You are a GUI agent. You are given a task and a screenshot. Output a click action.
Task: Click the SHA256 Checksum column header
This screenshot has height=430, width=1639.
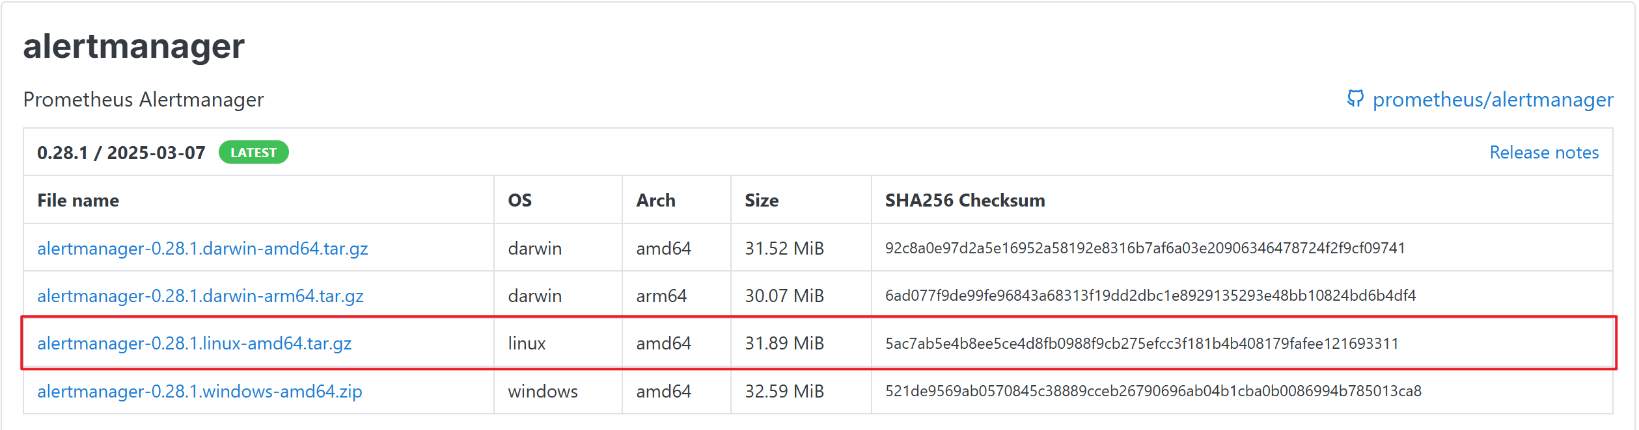965,200
